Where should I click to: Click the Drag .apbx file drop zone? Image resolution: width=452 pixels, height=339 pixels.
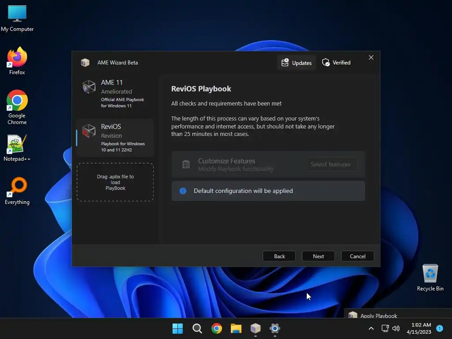coord(115,182)
